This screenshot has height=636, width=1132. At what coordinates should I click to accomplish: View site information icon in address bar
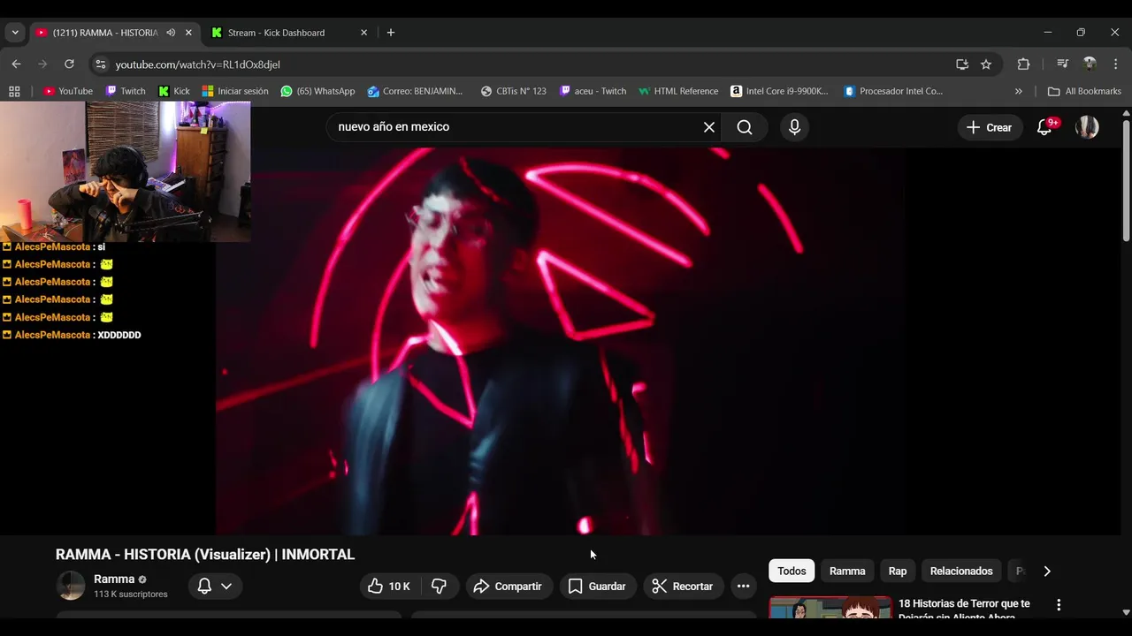[x=101, y=64]
